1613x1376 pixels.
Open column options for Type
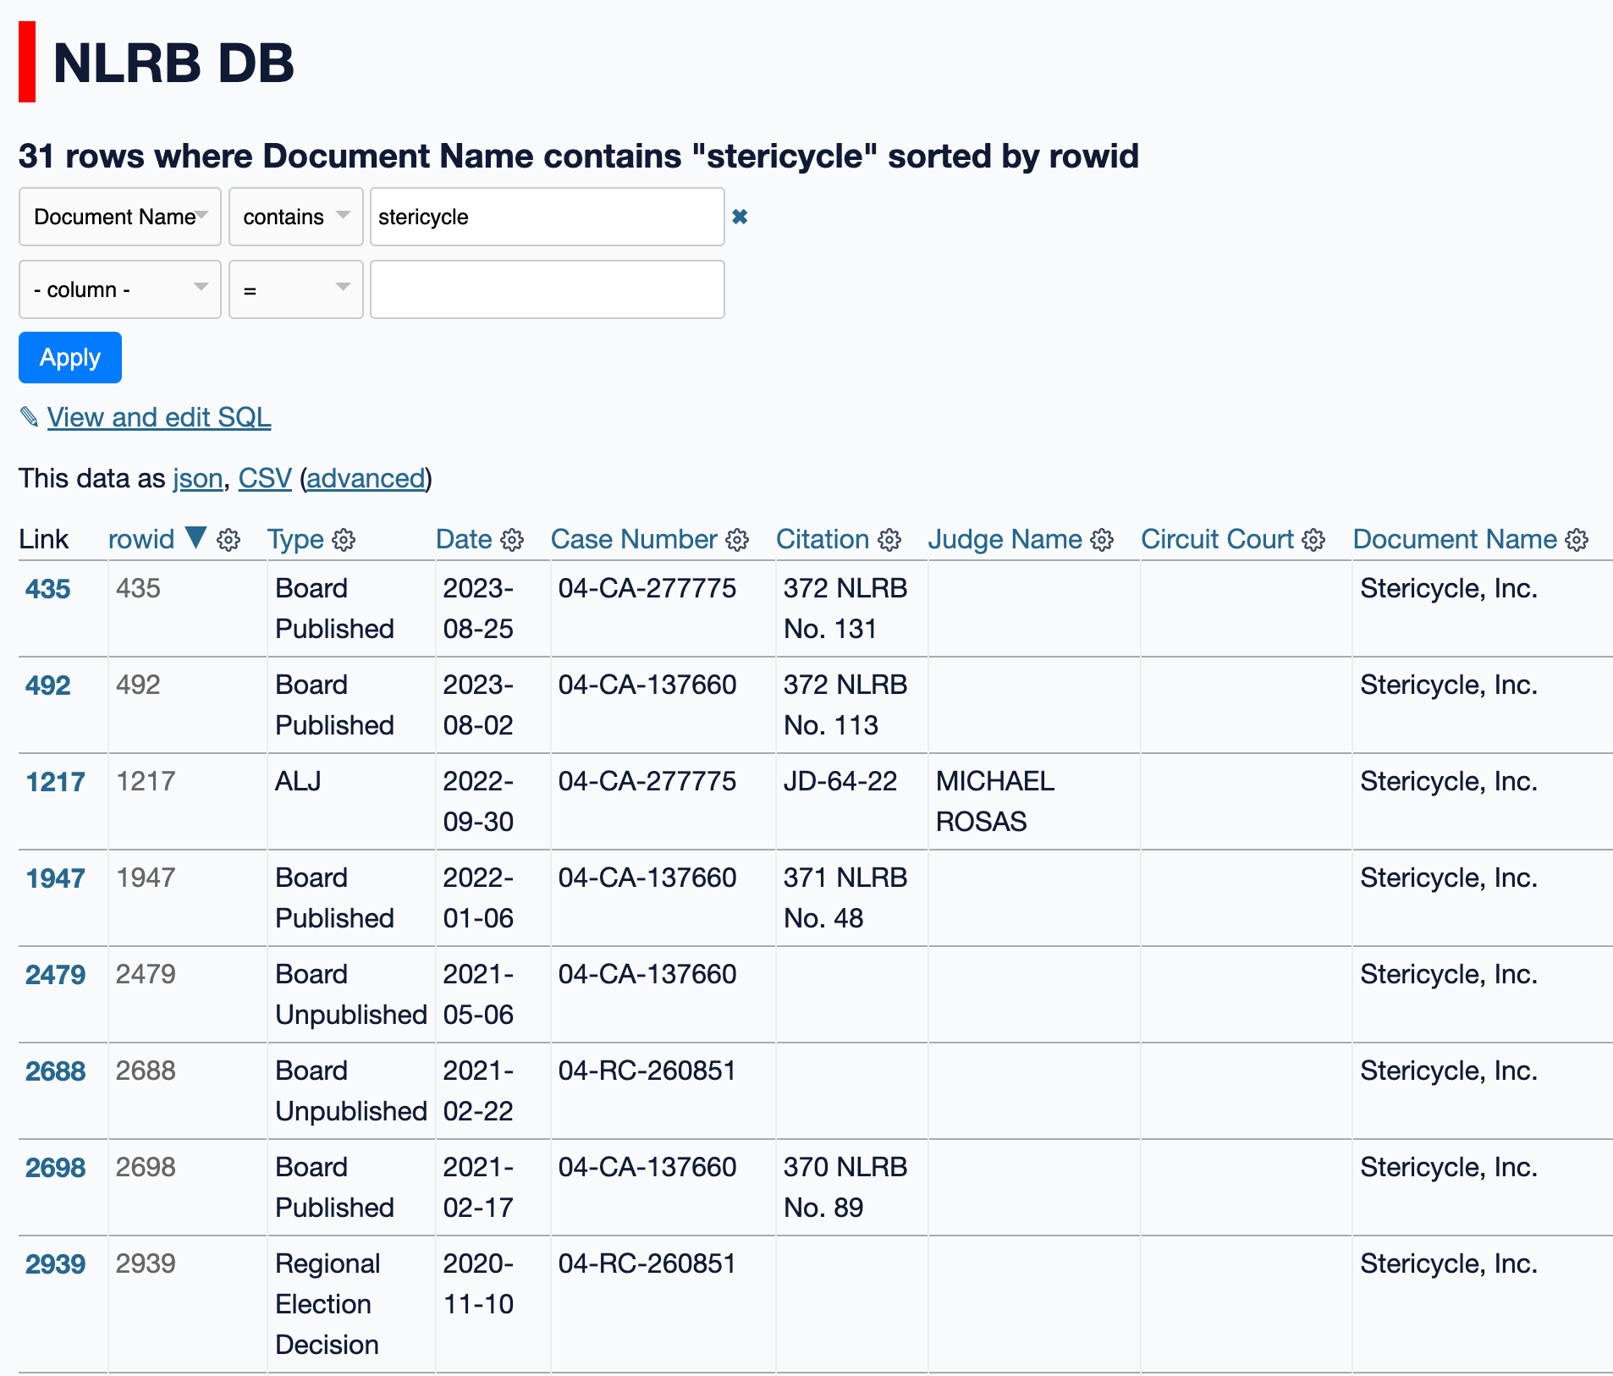coord(343,540)
